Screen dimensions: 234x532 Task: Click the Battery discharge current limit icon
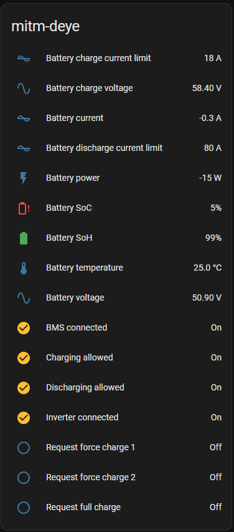[x=24, y=148]
